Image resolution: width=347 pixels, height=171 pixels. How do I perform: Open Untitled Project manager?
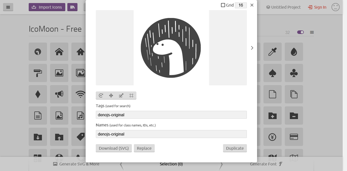click(x=283, y=7)
